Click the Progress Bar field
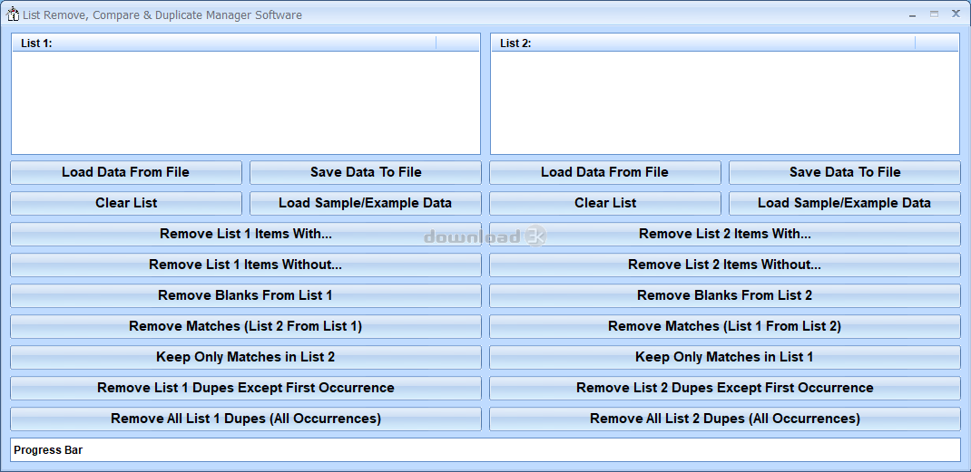The height and width of the screenshot is (472, 971). click(x=485, y=449)
